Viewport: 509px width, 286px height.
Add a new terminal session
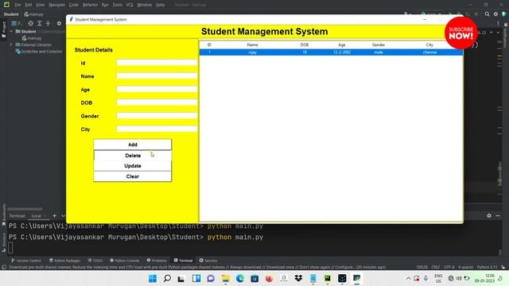click(55, 215)
